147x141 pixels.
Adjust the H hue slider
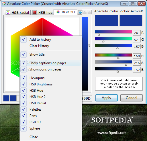tap(113, 55)
